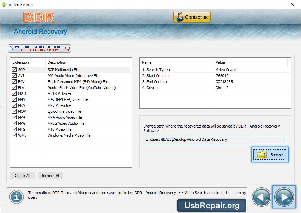Click Browse to choose save folder

pos(270,154)
